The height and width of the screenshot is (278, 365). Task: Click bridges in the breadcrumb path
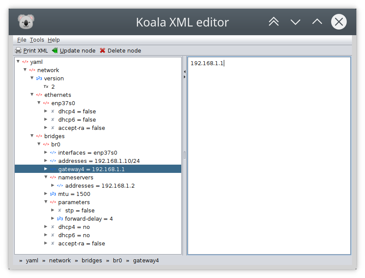pos(92,261)
